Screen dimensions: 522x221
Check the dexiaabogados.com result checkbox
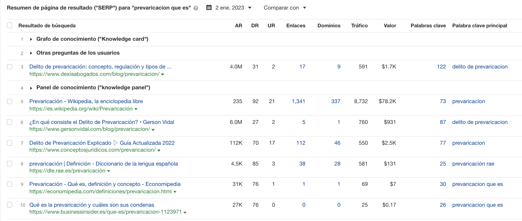10,67
